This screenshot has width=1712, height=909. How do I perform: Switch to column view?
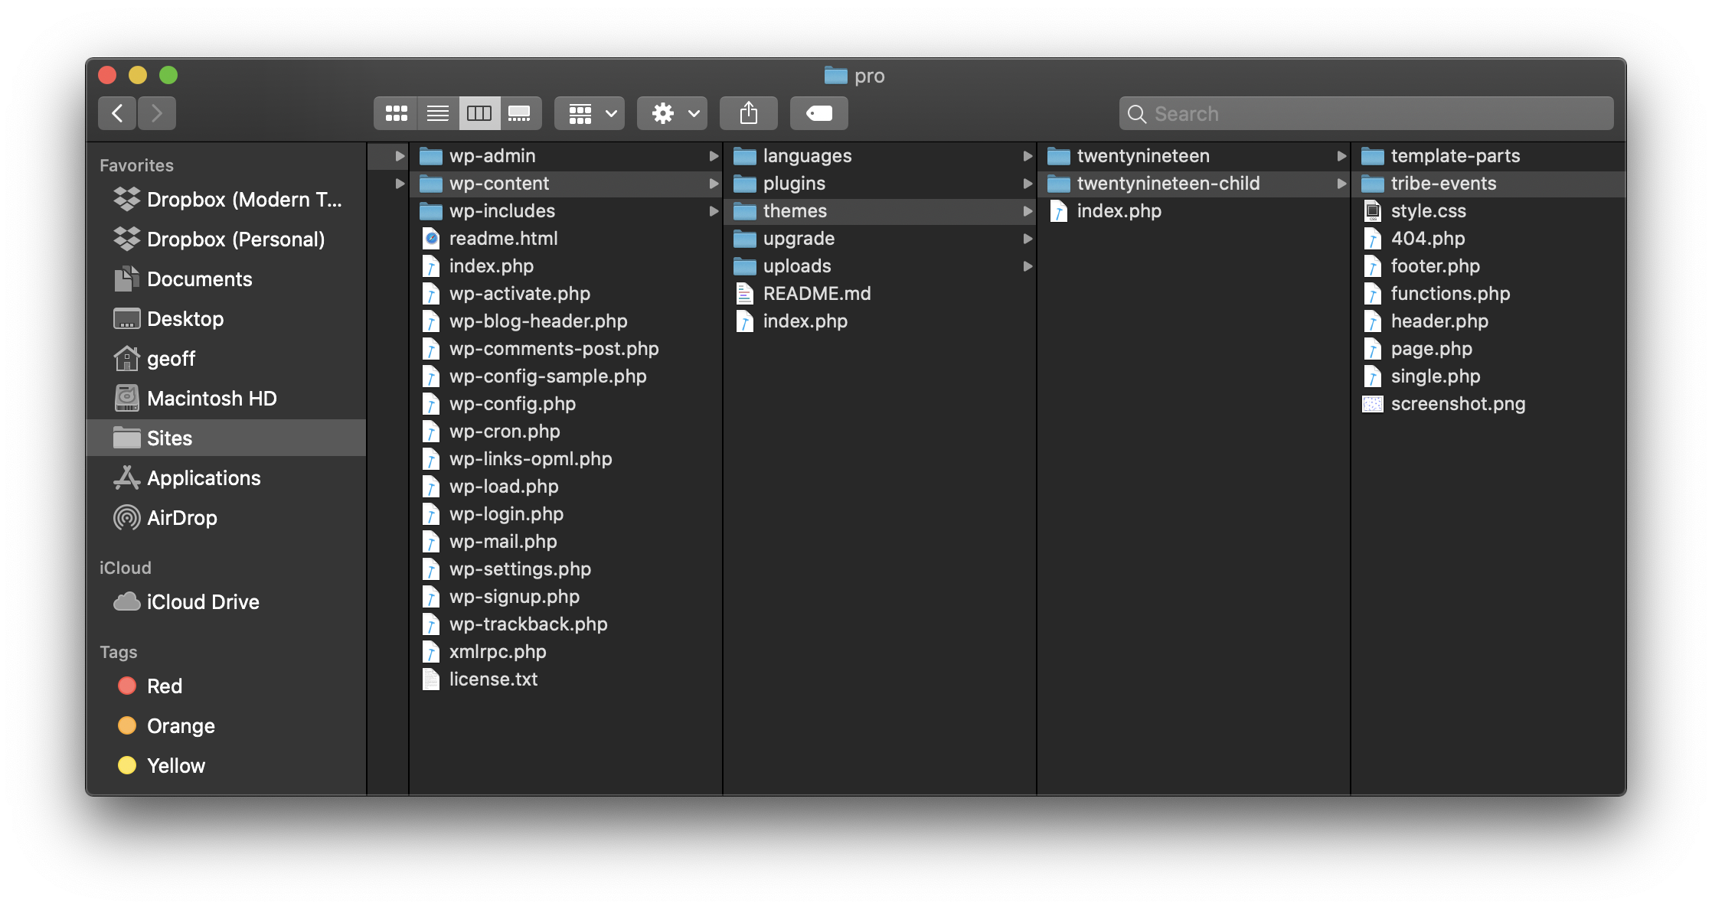coord(479,113)
